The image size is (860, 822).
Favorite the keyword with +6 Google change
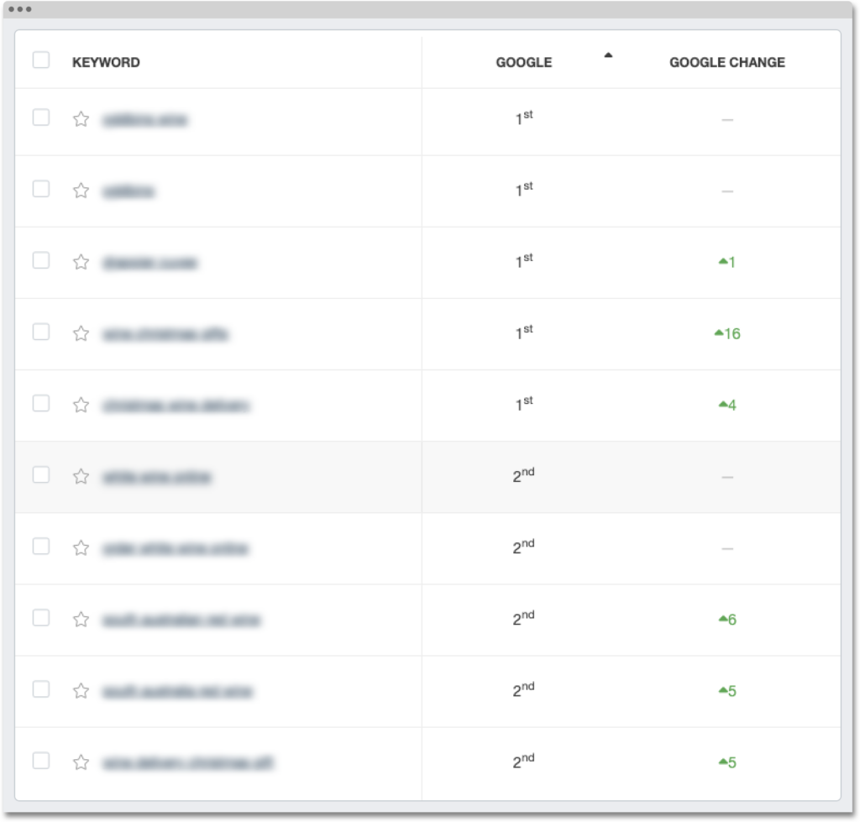81,620
